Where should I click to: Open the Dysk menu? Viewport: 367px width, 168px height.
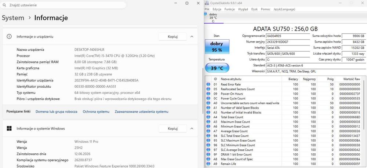[x=254, y=10]
